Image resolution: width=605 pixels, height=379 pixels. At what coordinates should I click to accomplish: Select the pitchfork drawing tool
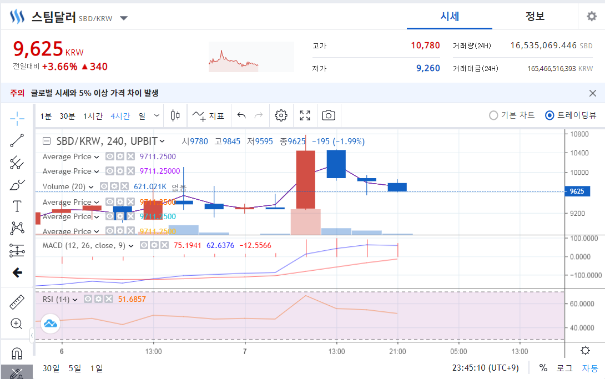[x=17, y=163]
